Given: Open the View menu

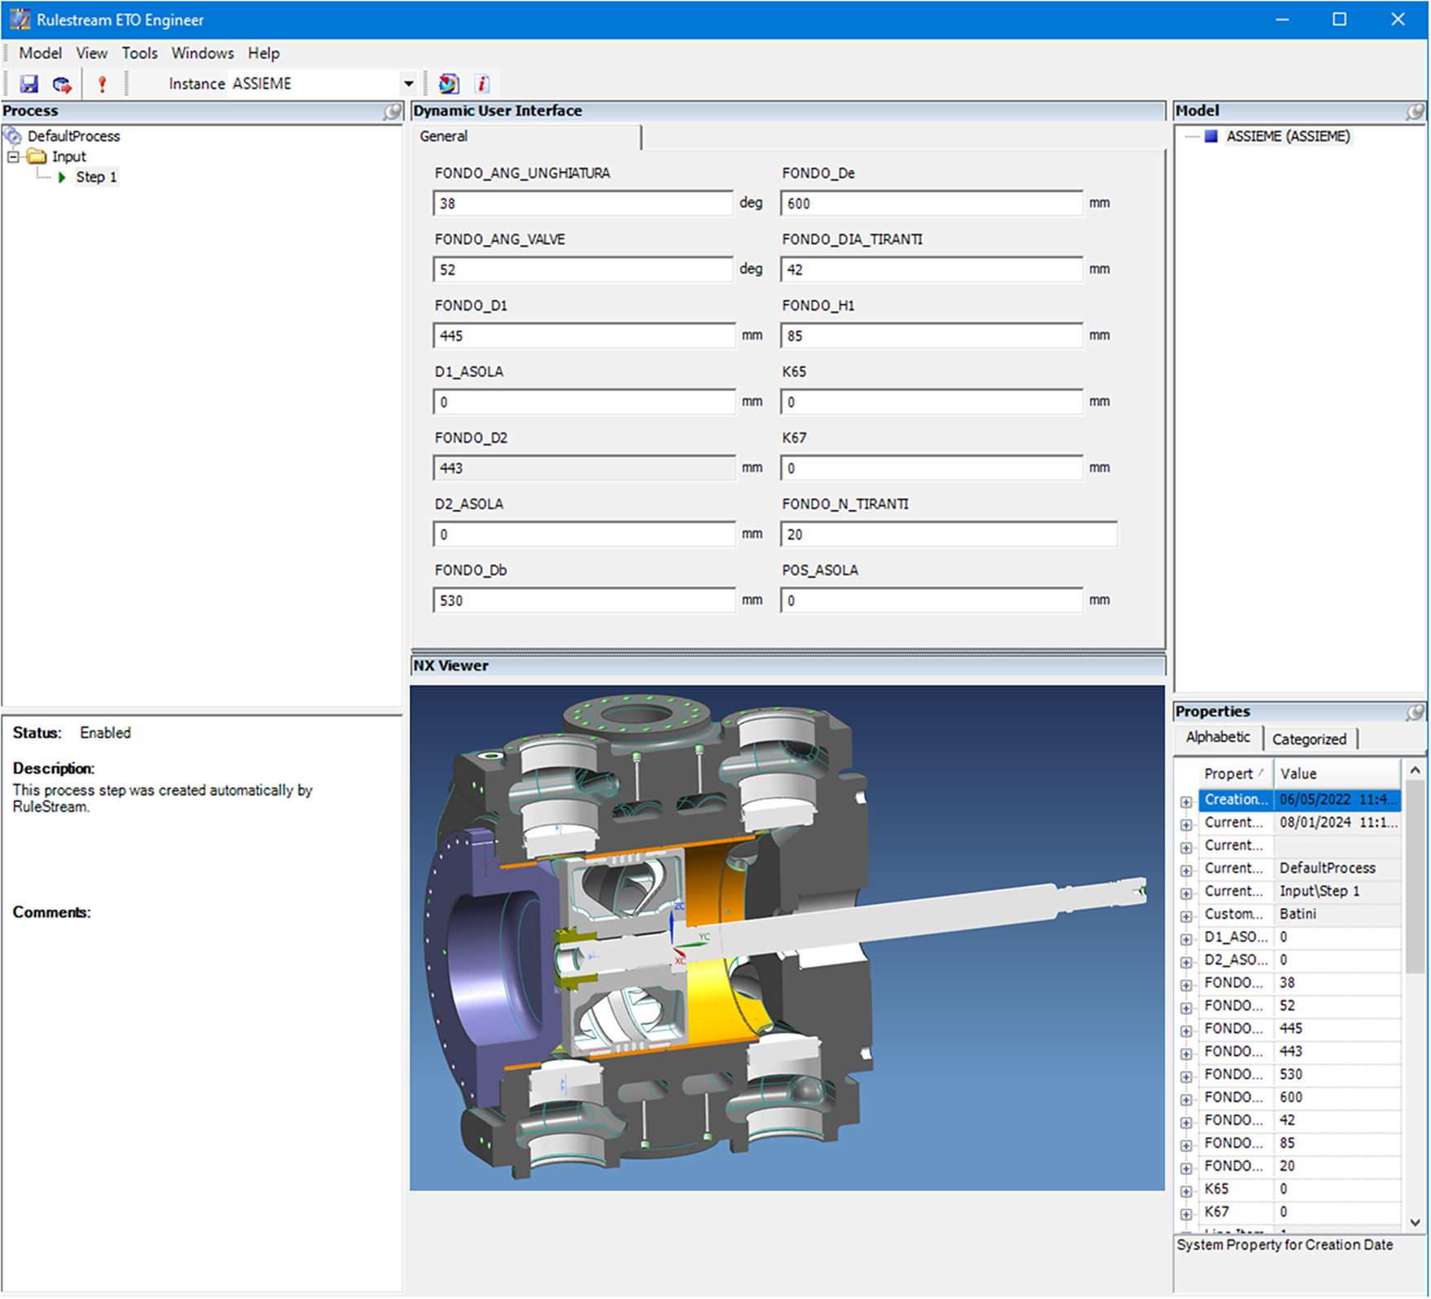Looking at the screenshot, I should (91, 53).
